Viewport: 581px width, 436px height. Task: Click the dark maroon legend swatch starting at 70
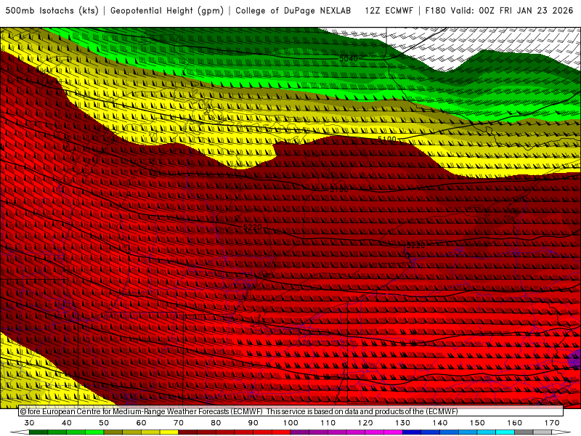tap(188, 432)
